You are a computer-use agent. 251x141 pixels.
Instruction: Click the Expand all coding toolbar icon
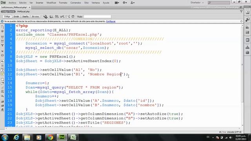[2, 45]
